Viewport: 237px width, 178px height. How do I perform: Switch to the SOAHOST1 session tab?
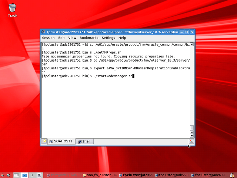[61, 141]
